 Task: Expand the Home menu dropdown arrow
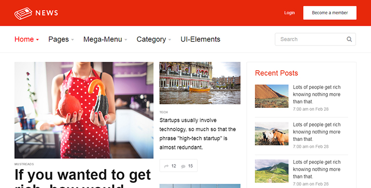[38, 40]
